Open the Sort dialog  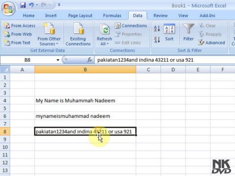169,32
